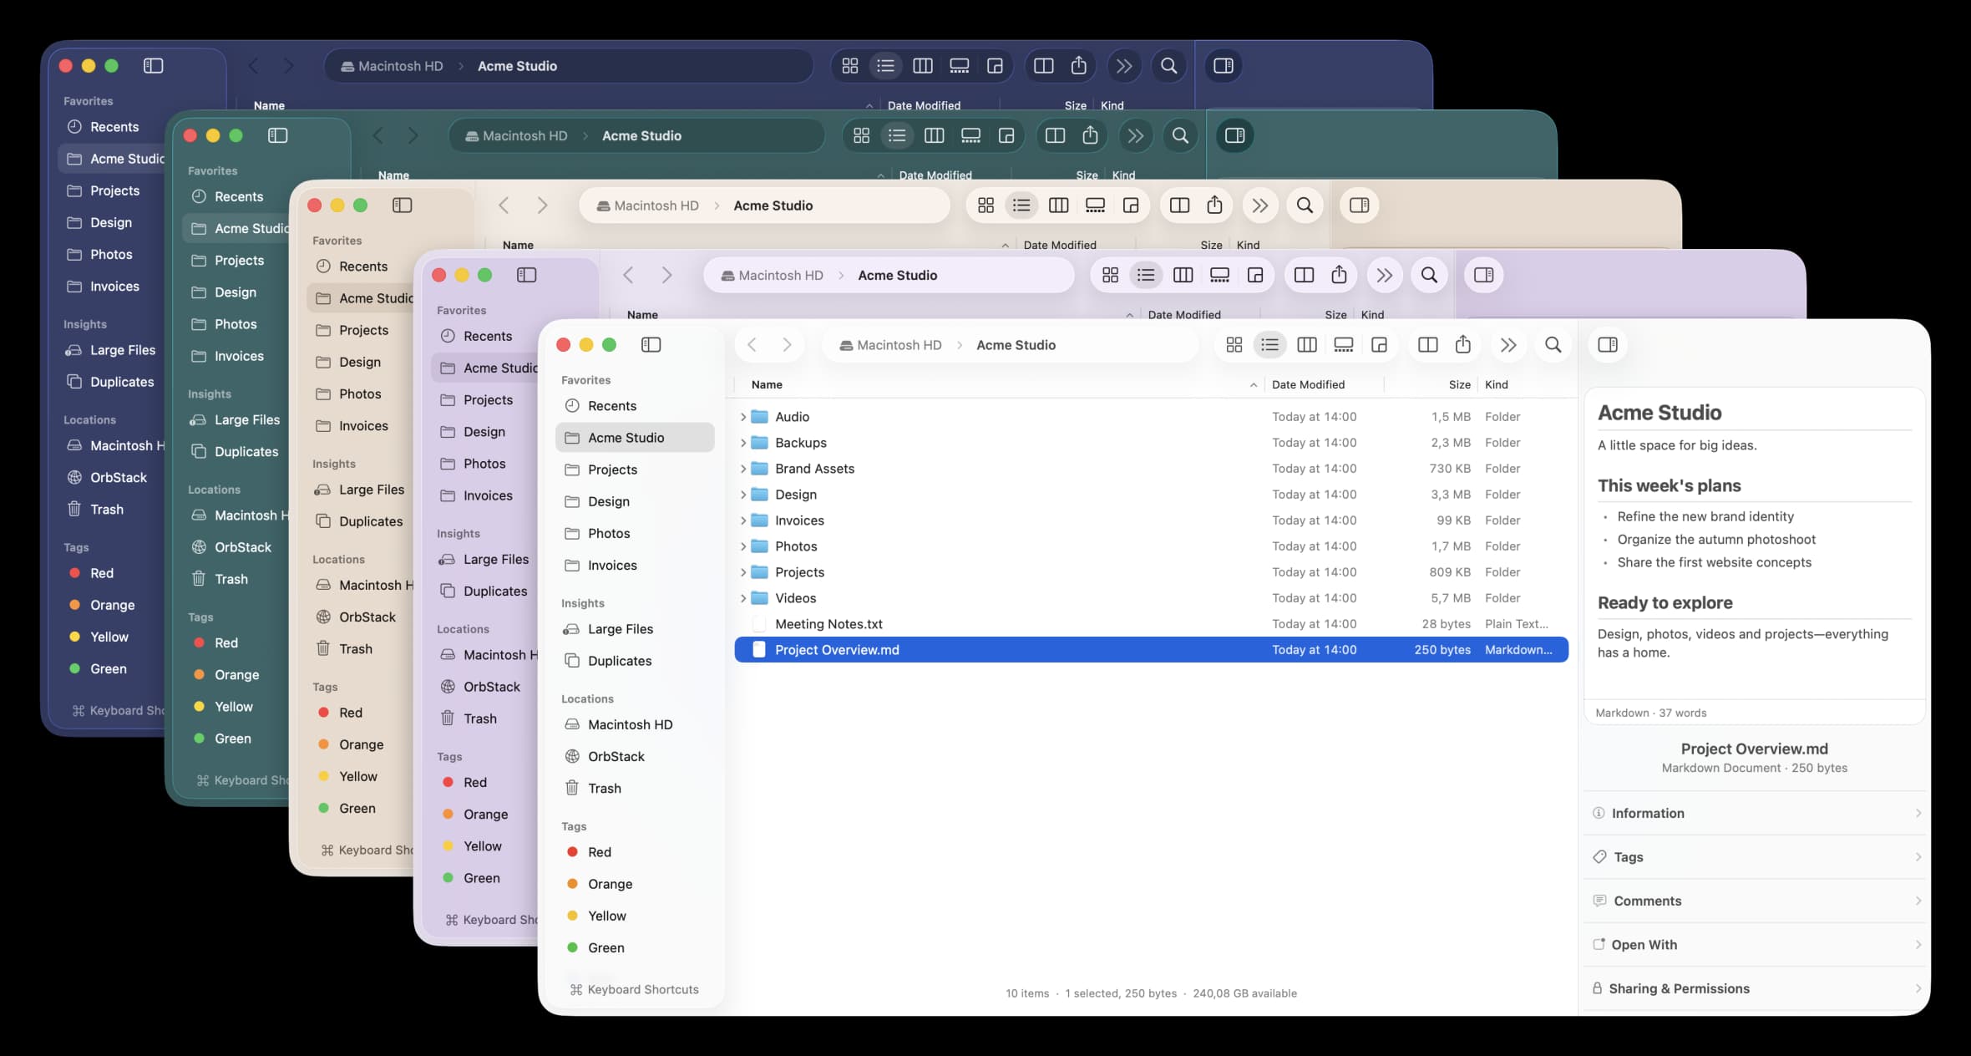Expand the Audio folder row
Viewport: 1971px width, 1056px height.
pyautogui.click(x=743, y=417)
